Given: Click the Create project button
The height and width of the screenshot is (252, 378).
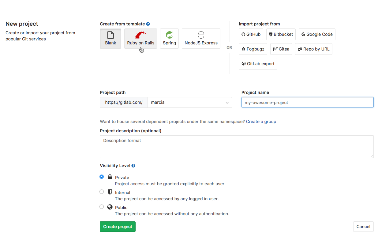Looking at the screenshot, I should pos(118,227).
